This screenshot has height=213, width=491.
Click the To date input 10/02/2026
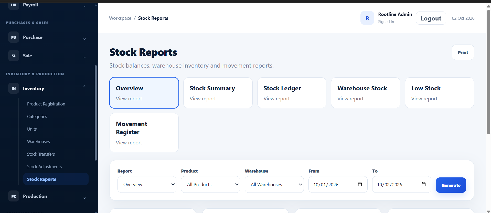[402, 184]
